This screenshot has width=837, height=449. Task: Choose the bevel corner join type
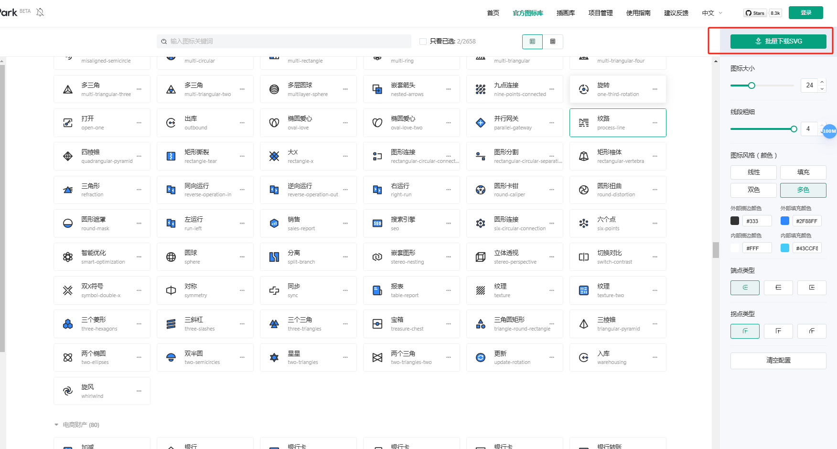pyautogui.click(x=812, y=331)
